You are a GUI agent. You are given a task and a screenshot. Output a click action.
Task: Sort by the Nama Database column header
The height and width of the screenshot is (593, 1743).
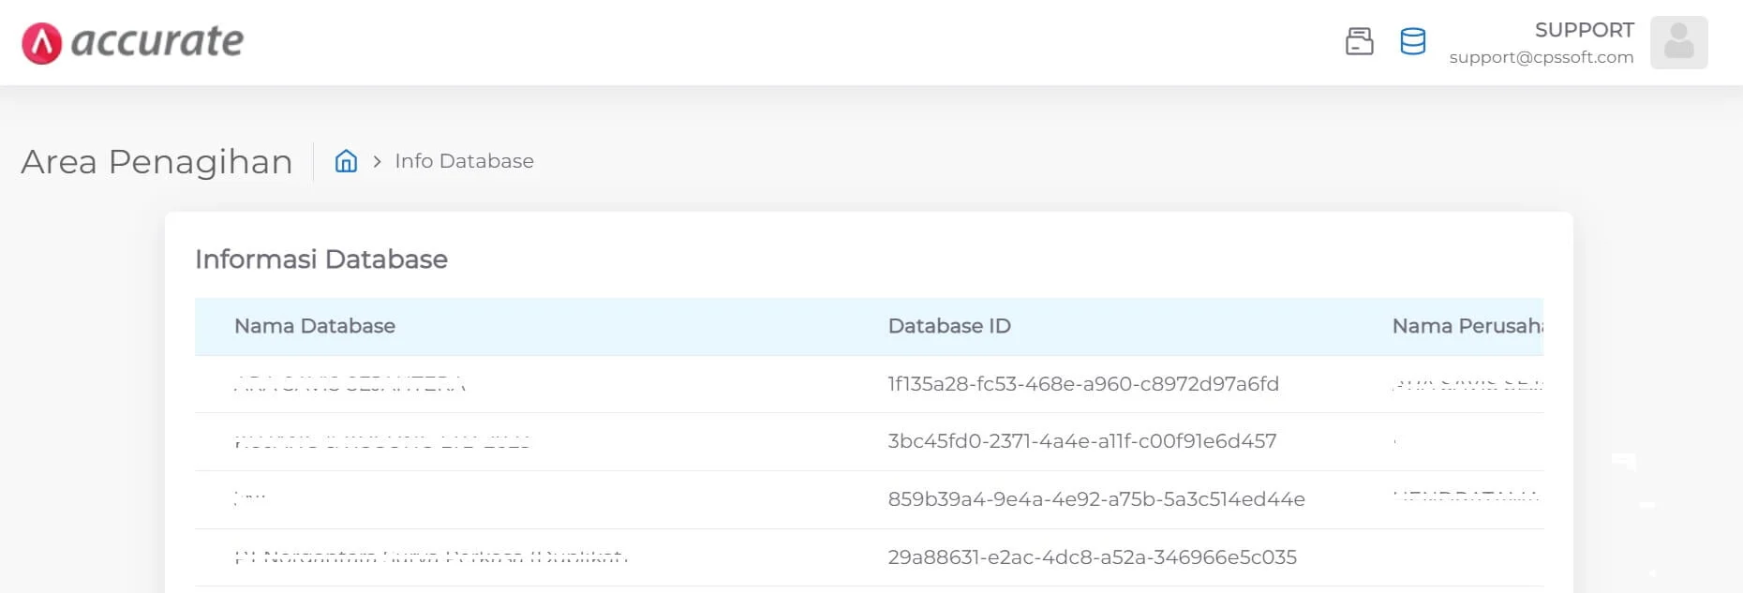click(x=314, y=326)
